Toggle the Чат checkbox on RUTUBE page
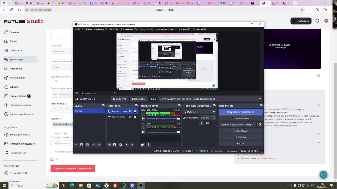This screenshot has width=337, height=189. [x=52, y=159]
